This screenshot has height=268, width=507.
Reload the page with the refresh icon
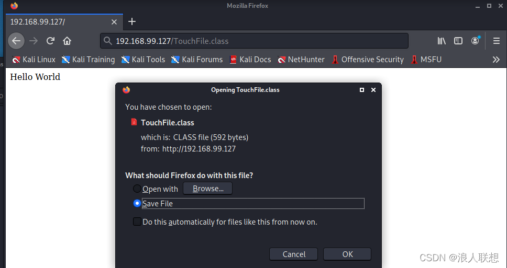(50, 41)
